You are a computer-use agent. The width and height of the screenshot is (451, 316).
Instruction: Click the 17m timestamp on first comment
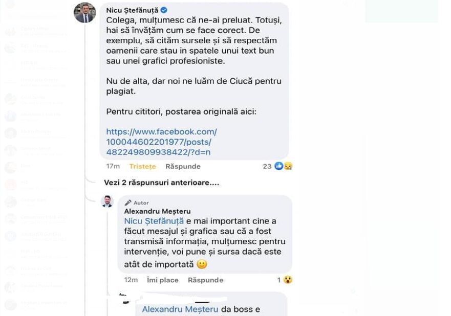click(113, 166)
